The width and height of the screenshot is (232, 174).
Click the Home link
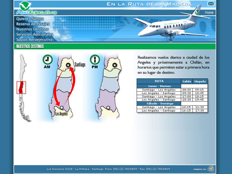click(209, 13)
